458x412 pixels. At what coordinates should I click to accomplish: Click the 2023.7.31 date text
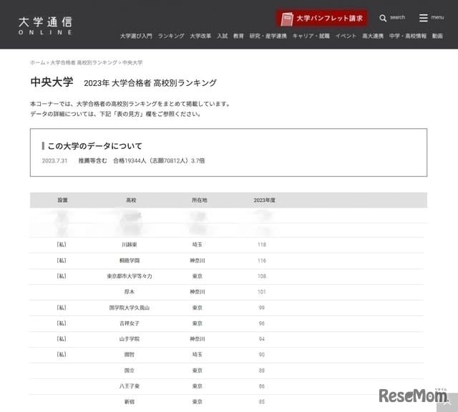tap(54, 161)
